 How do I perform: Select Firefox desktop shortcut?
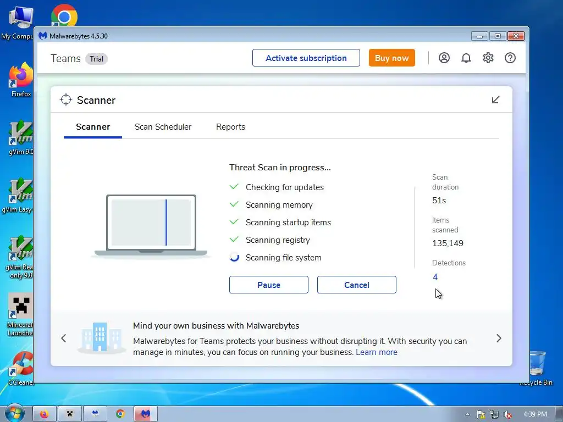point(21,80)
